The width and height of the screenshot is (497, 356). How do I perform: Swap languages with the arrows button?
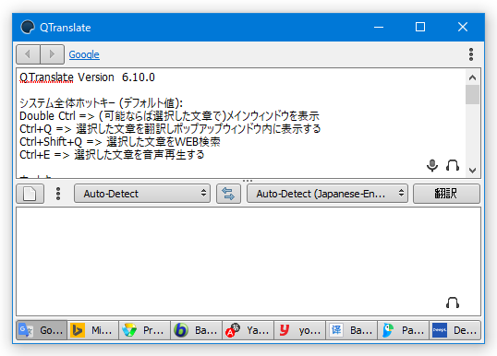pyautogui.click(x=228, y=194)
